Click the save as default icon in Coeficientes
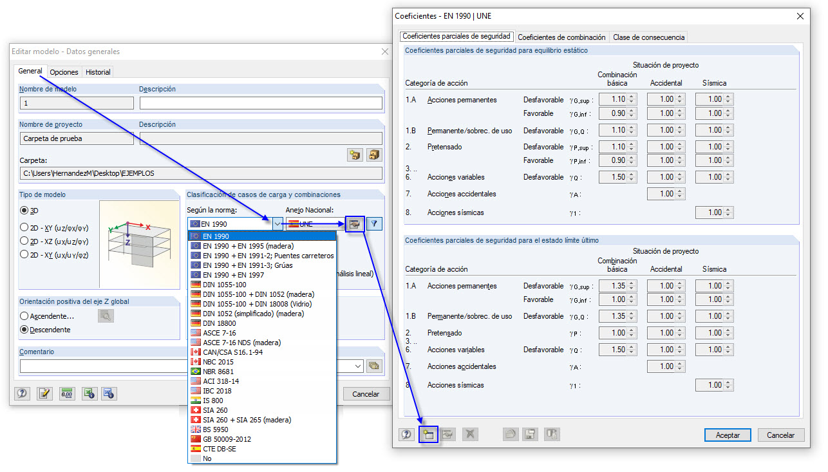 click(x=530, y=435)
